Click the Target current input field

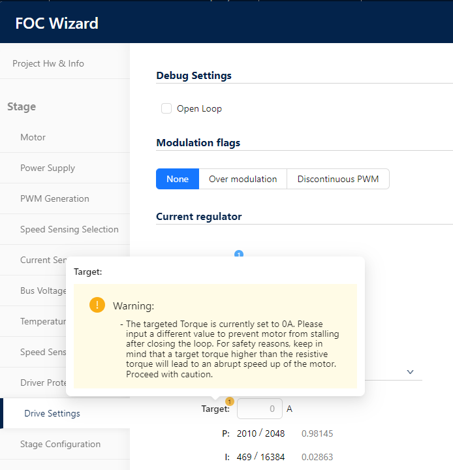[259, 409]
